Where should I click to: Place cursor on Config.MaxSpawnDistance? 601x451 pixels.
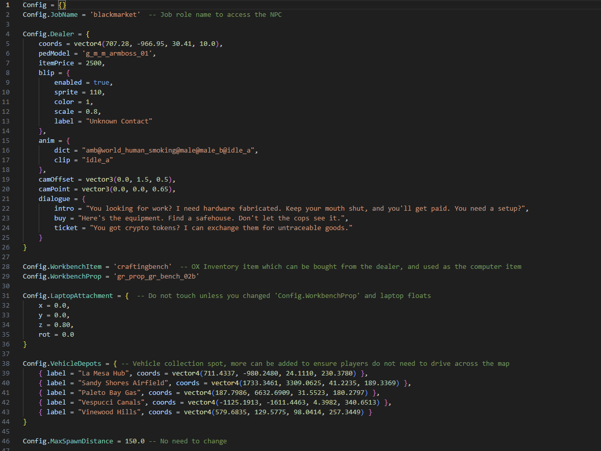click(68, 441)
